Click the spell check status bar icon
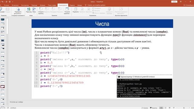This screenshot has height=109, width=194. tap(8, 108)
